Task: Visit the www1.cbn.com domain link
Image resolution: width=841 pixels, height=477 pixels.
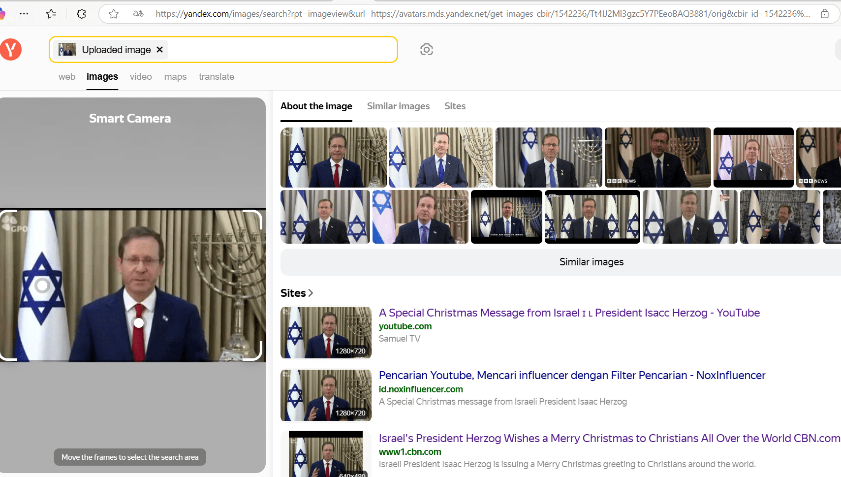Action: pos(410,452)
